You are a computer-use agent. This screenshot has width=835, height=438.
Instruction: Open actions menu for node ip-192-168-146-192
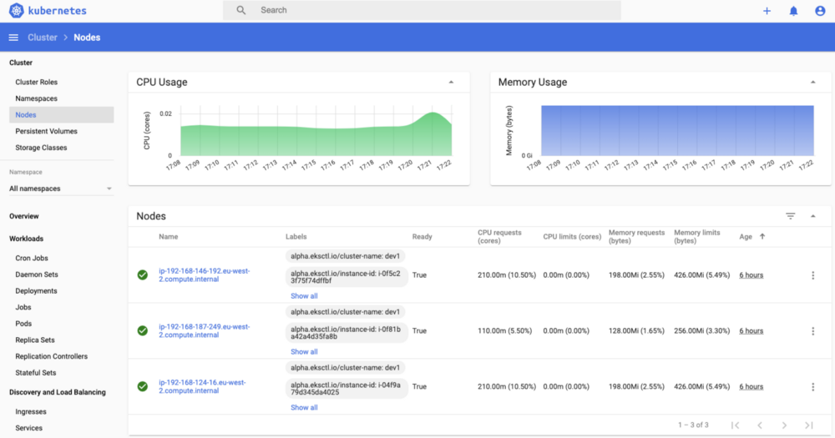coord(812,275)
